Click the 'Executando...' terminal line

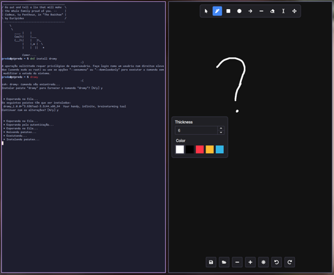click(15, 136)
